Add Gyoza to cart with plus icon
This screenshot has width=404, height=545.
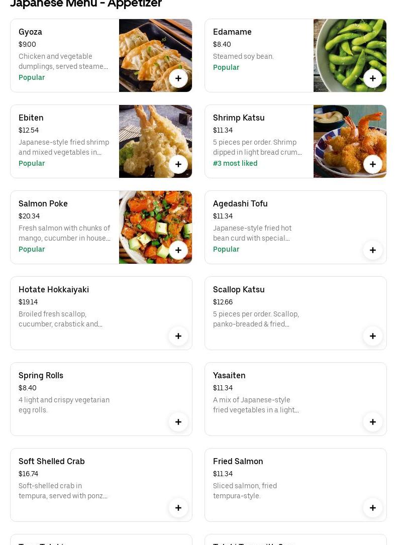[x=178, y=78]
